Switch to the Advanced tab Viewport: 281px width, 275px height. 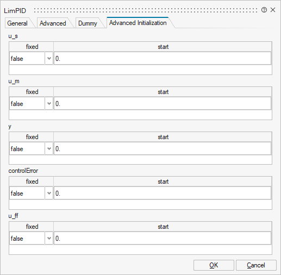click(53, 23)
